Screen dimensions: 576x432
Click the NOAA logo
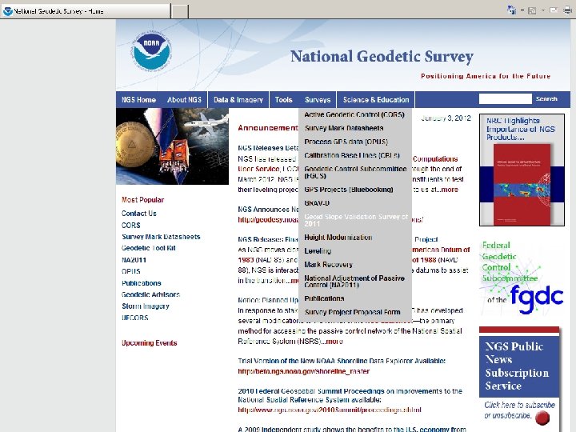152,52
